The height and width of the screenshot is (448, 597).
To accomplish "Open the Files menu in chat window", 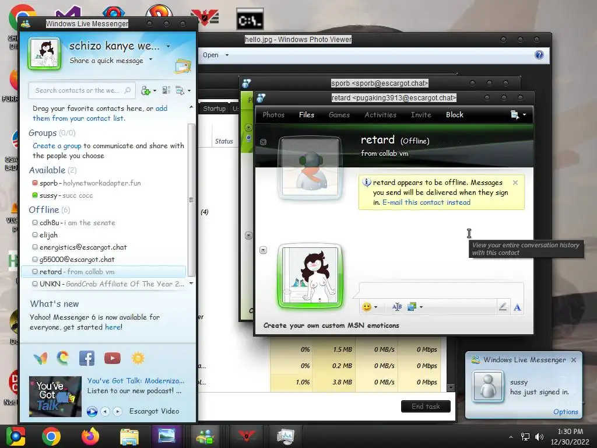I will 307,115.
